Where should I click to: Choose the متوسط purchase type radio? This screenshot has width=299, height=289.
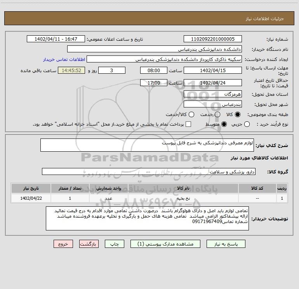coord(224,124)
